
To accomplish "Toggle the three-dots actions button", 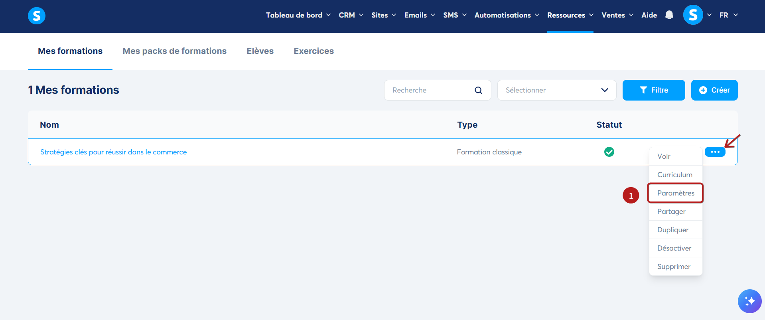I will point(715,152).
